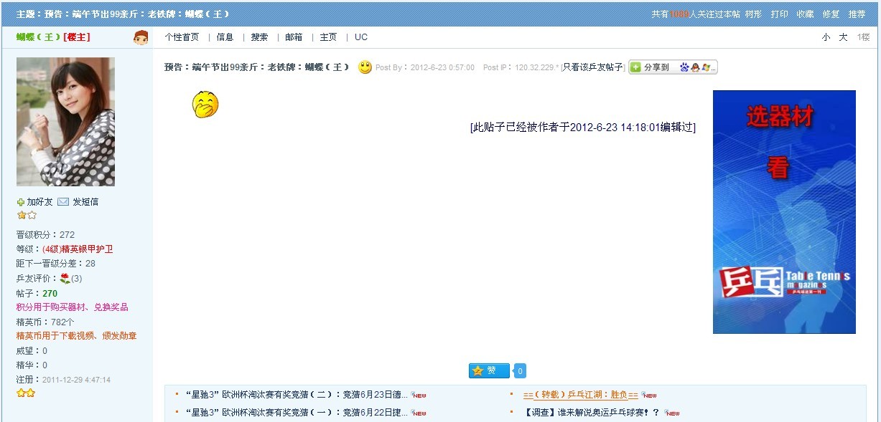Set font size to 大
The image size is (881, 422).
point(843,37)
